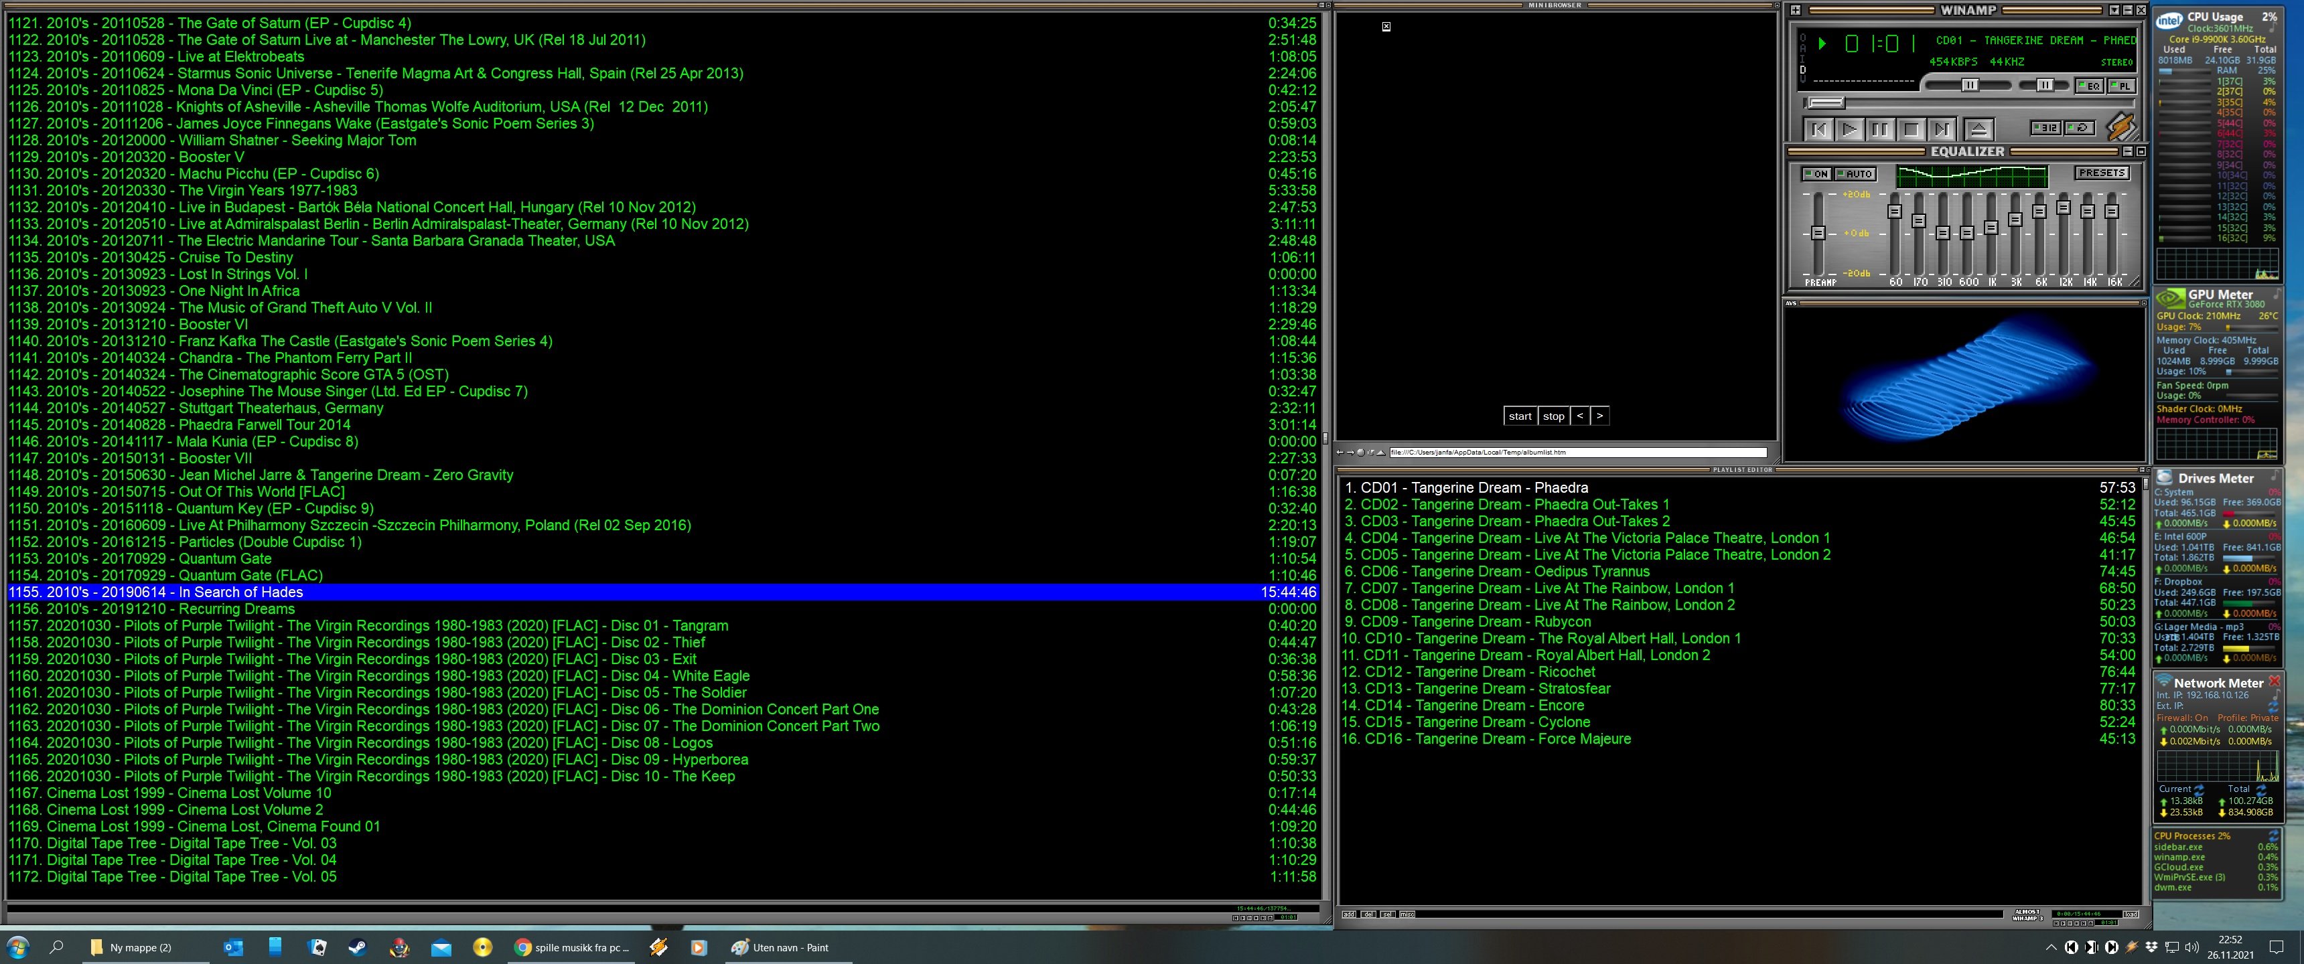Screen dimensions: 2304x964
Task: Select 'CD06 - Tangerine Dream - Oedipus Tyrannus' track
Action: tap(1738, 572)
